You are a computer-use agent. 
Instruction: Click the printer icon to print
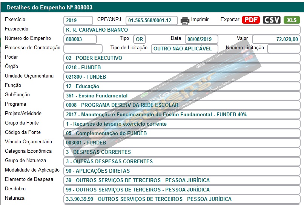click(x=185, y=21)
